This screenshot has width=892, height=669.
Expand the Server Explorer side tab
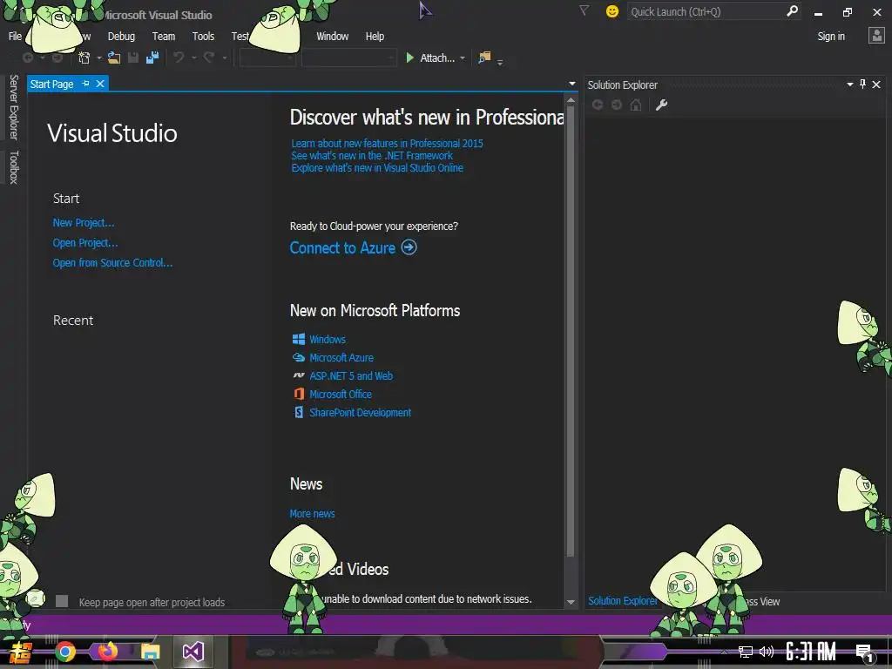pyautogui.click(x=14, y=107)
